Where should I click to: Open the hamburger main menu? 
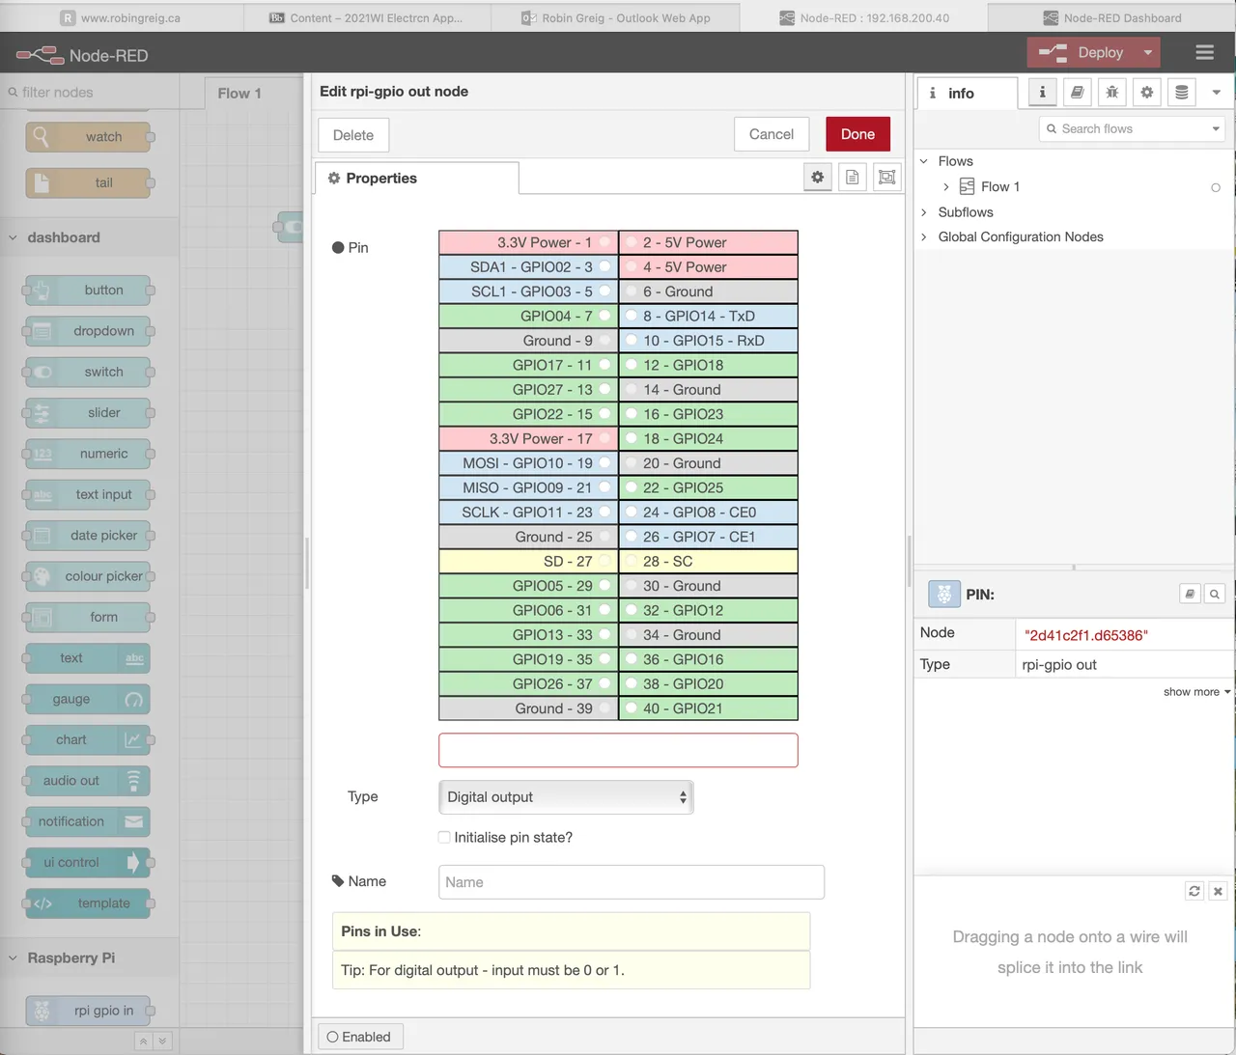(1204, 53)
